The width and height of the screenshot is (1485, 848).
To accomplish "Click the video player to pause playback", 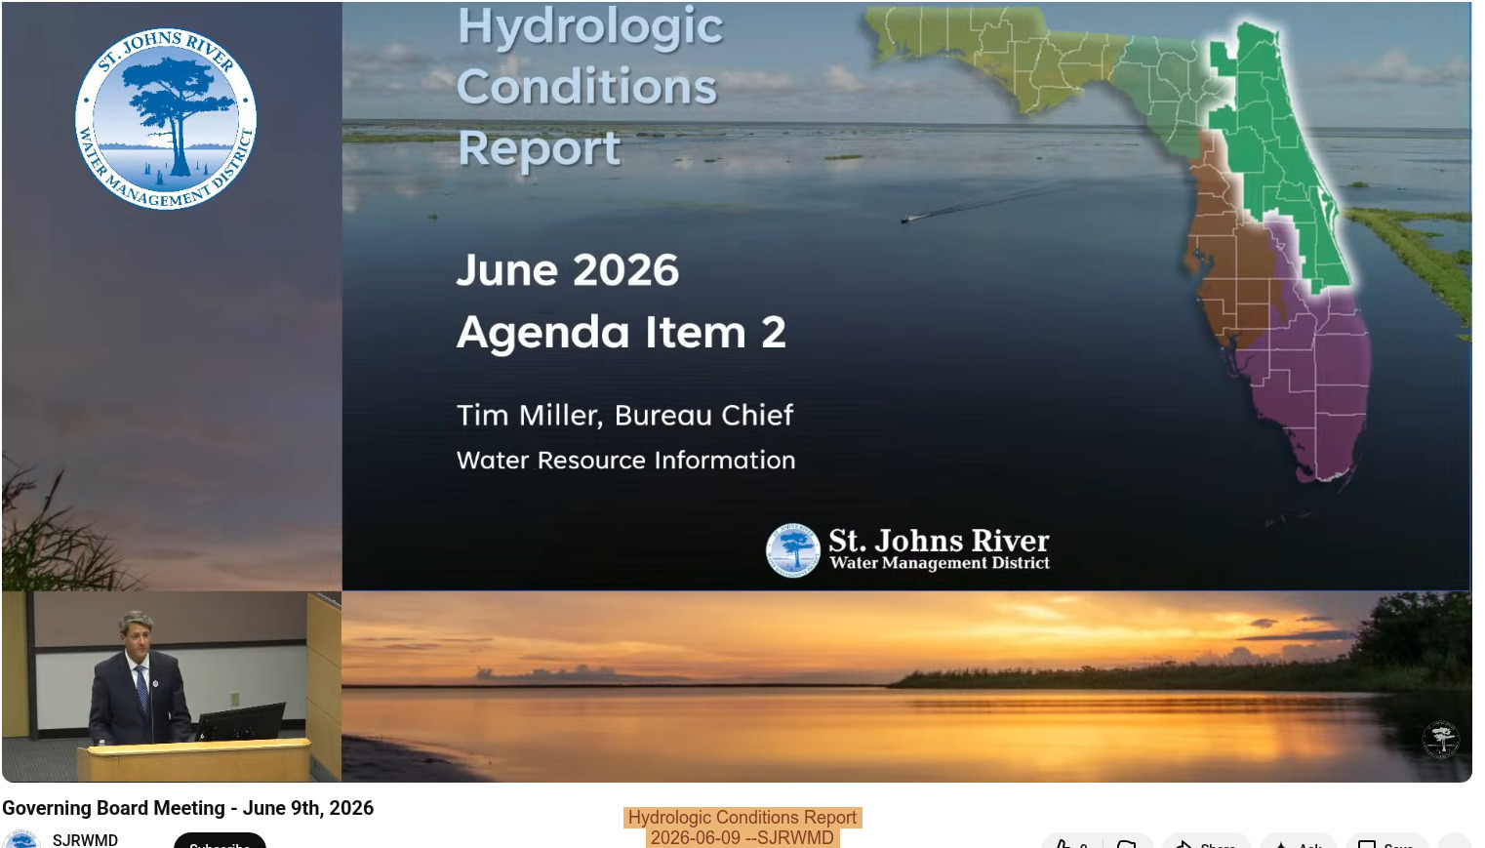I will pyautogui.click(x=737, y=391).
